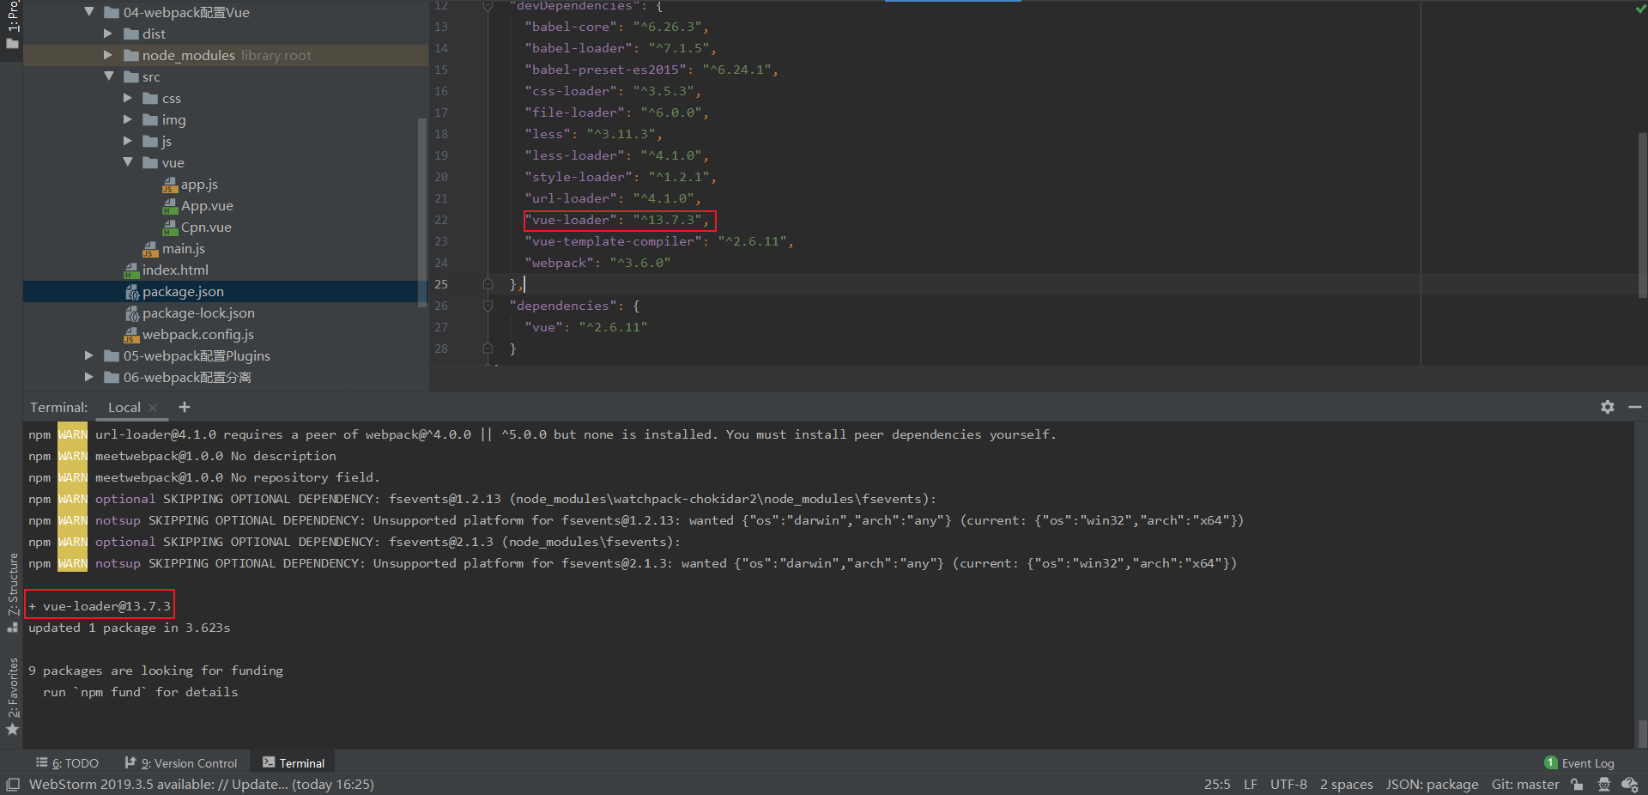Change indent setting 2 spaces
Viewport: 1648px width, 795px height.
tap(1346, 784)
